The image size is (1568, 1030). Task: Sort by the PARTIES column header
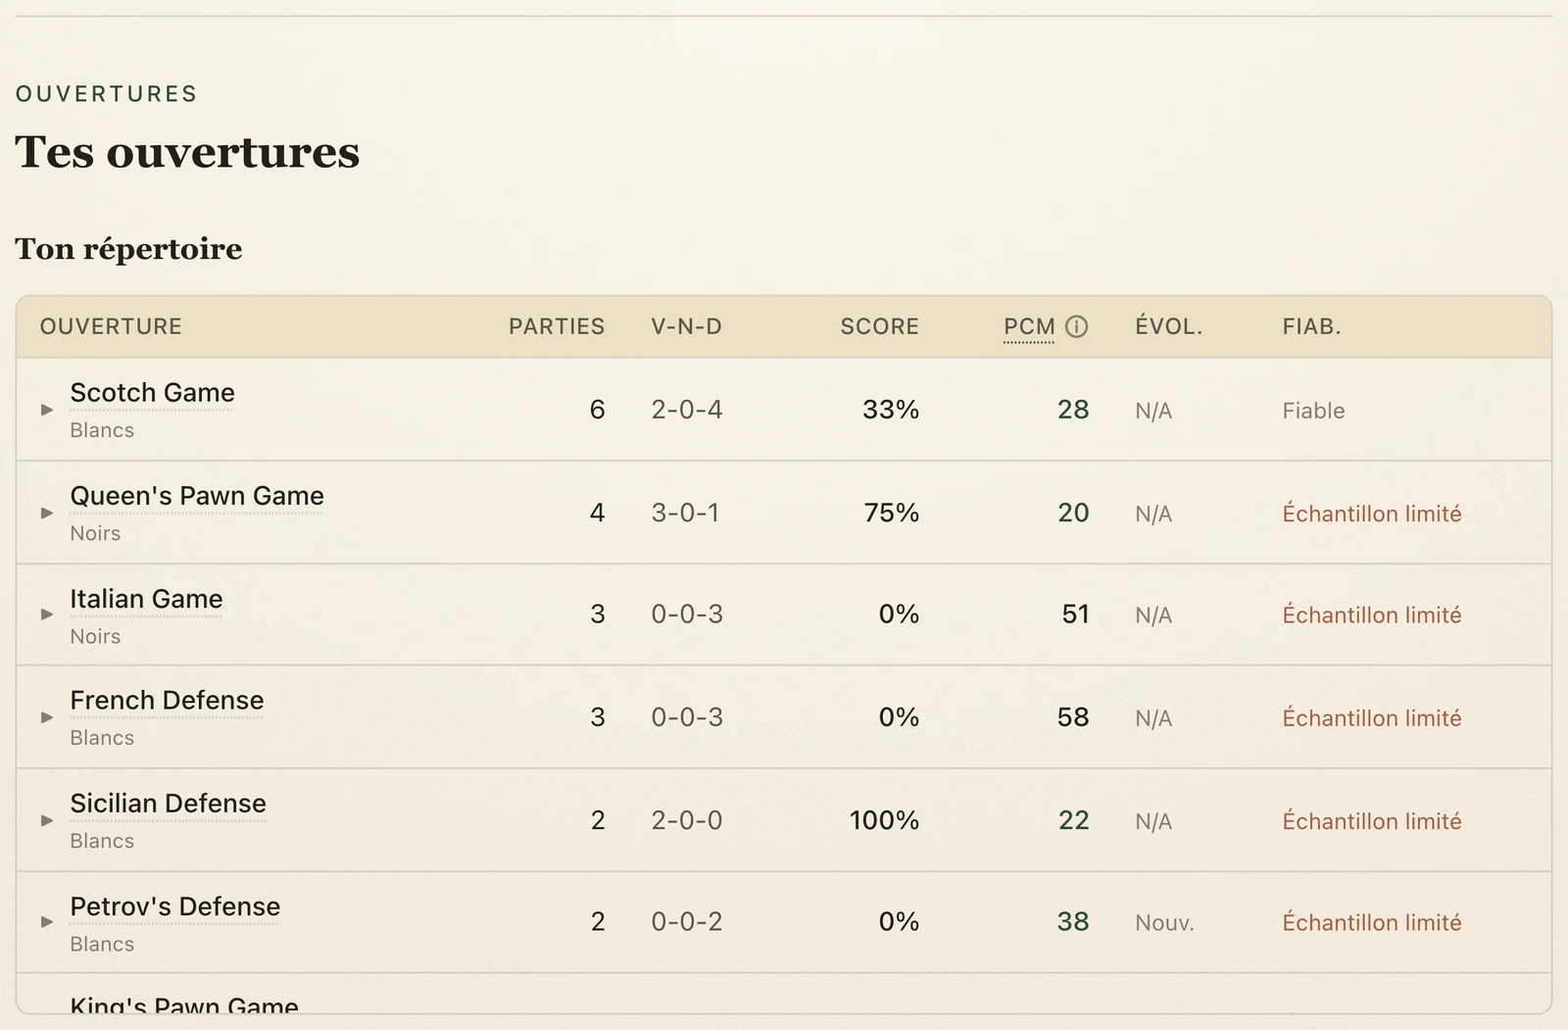tap(557, 326)
